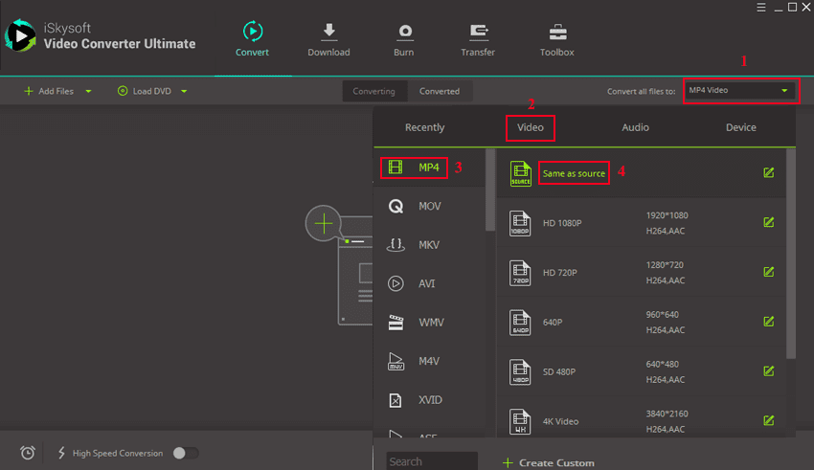Click the edit icon for HD 1080P
814x470 pixels.
768,222
